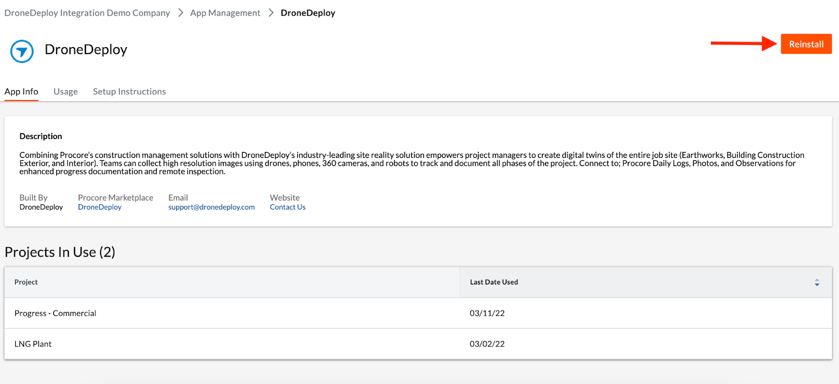
Task: Open the Procore Marketplace DroneDeploy link
Action: pos(100,207)
